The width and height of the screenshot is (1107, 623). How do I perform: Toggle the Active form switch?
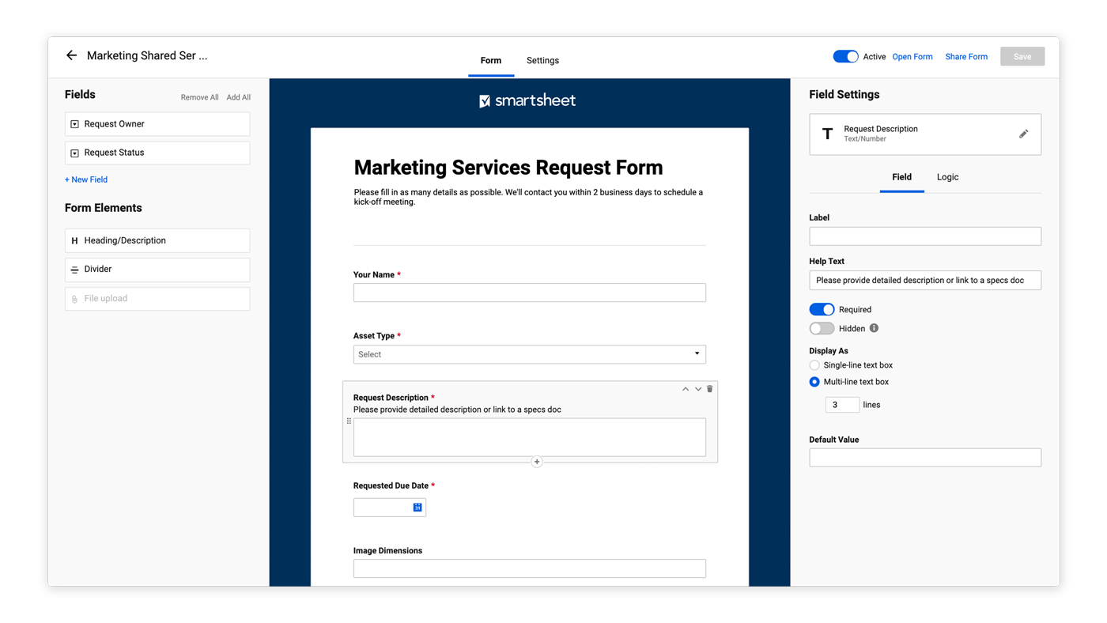tap(845, 56)
